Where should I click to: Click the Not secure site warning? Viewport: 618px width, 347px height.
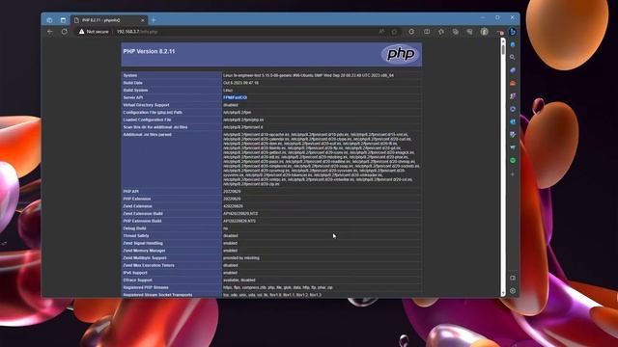click(94, 32)
